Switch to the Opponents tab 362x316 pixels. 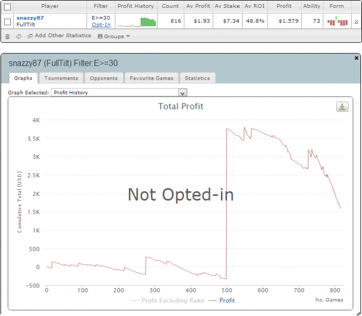coord(103,78)
